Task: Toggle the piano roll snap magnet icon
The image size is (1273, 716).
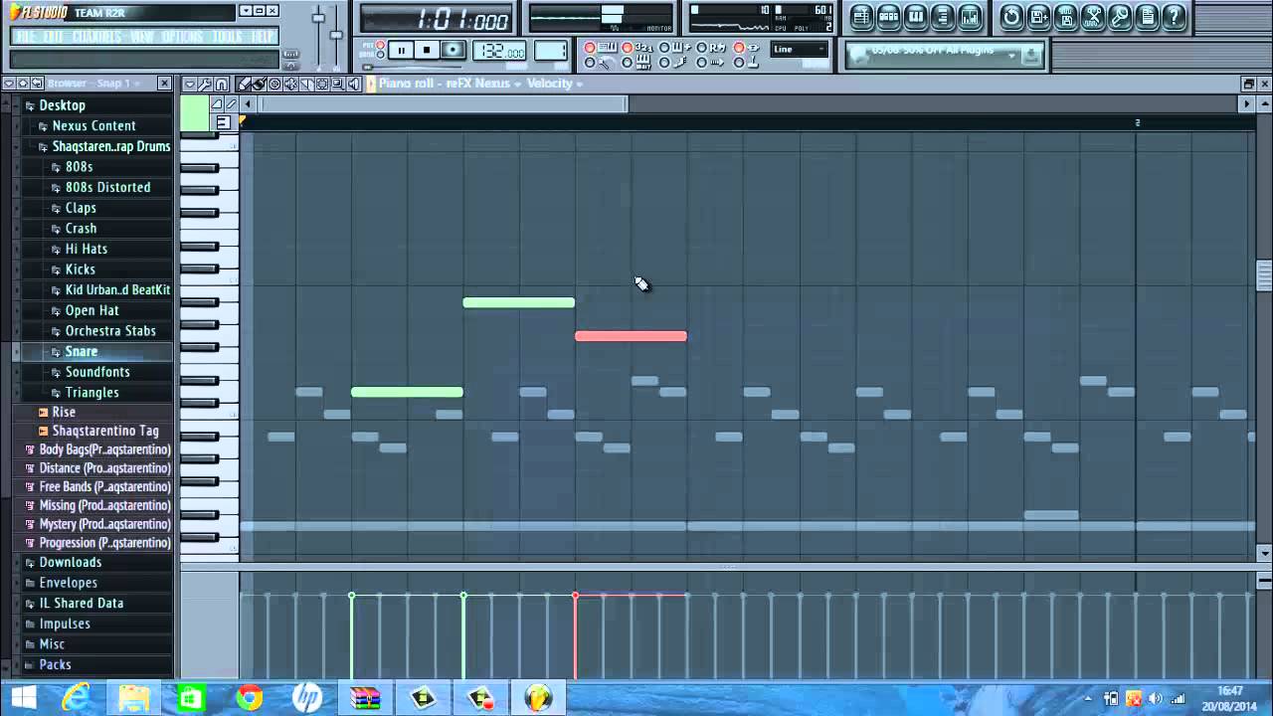Action: (221, 84)
